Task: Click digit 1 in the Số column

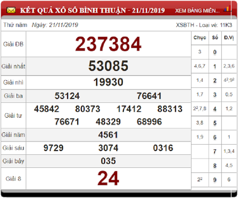Action: click(x=215, y=66)
